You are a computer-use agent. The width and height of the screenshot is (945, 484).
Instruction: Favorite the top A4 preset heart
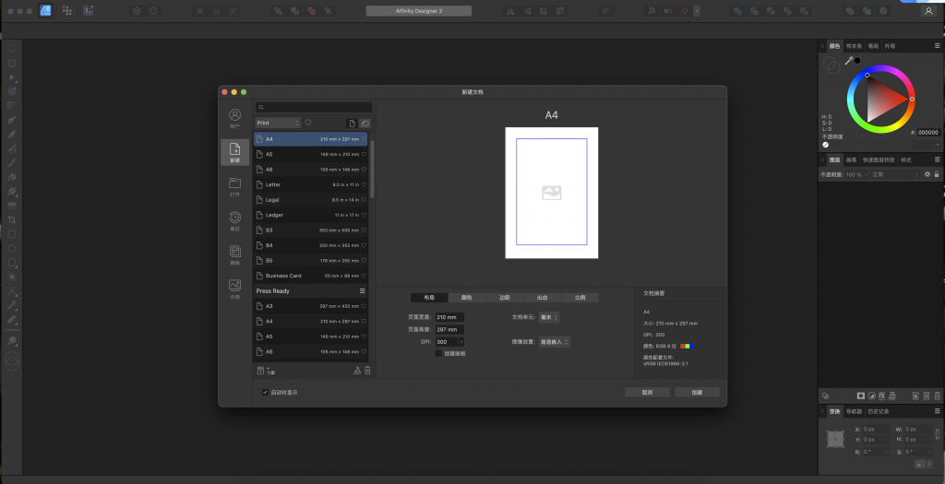tap(364, 139)
